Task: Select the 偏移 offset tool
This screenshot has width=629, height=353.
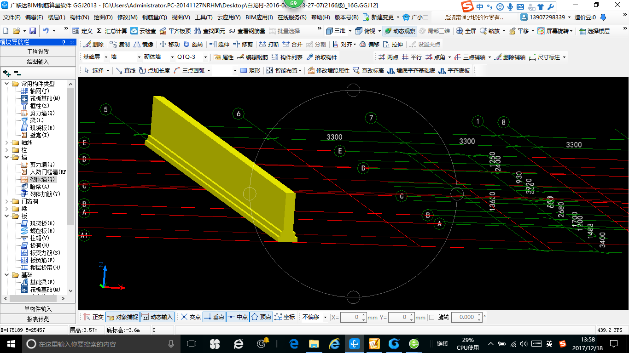Action: click(369, 44)
